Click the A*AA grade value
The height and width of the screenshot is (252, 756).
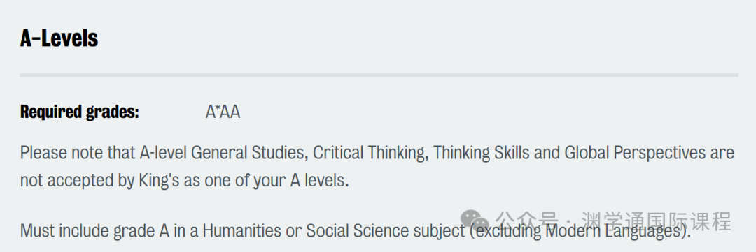click(x=223, y=112)
